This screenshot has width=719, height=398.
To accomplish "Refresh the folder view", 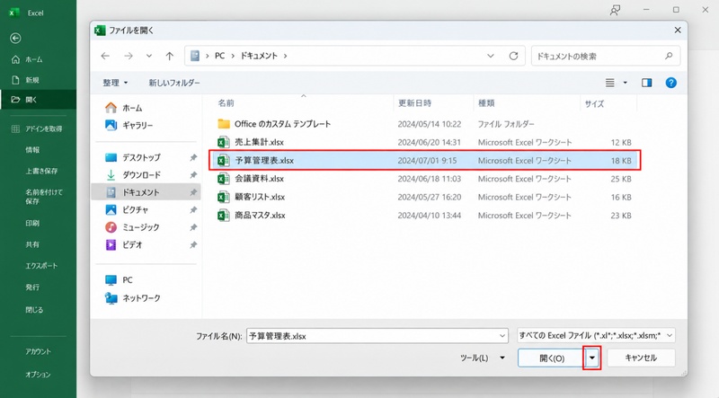I will coord(513,56).
